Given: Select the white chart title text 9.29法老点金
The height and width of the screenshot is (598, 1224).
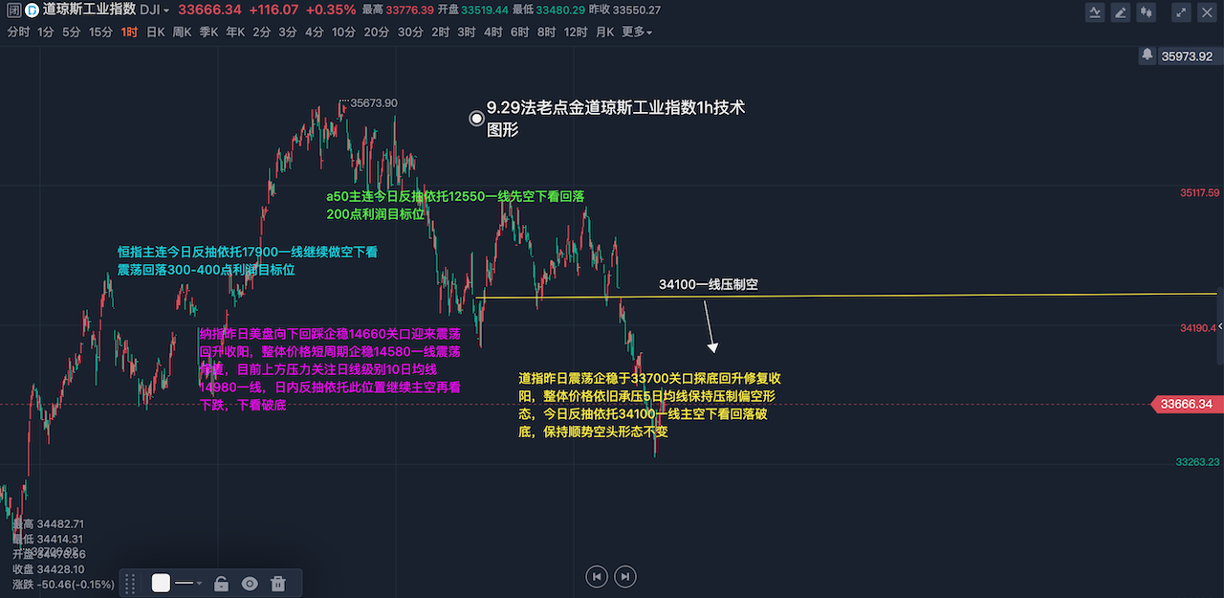Looking at the screenshot, I should coord(616,119).
